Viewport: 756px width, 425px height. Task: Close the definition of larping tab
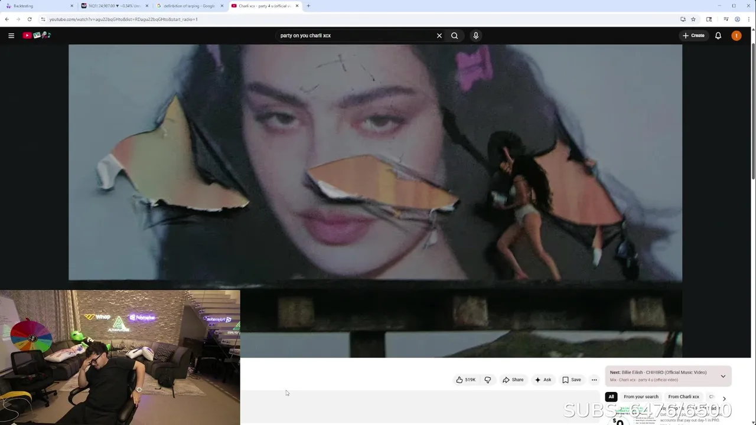(x=222, y=6)
